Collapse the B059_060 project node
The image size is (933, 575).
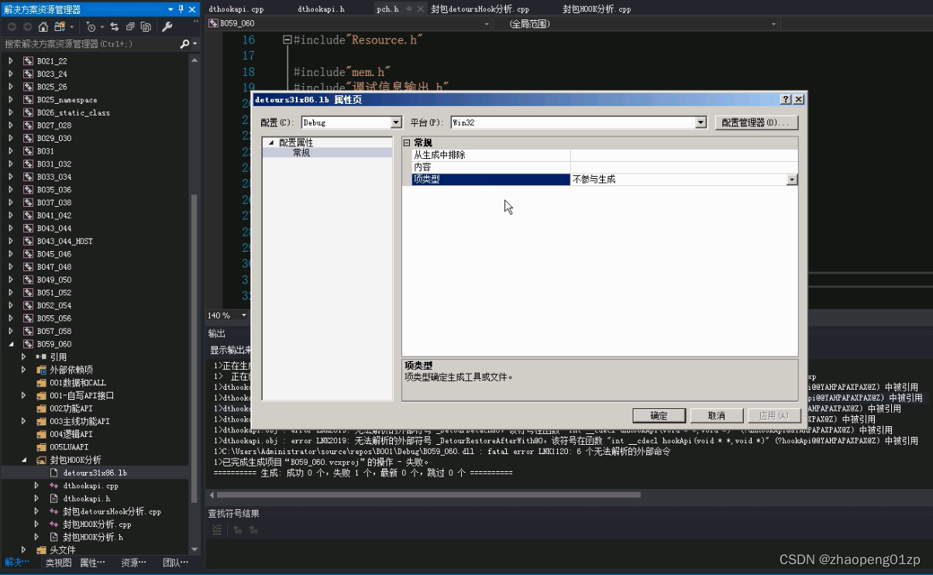point(11,344)
